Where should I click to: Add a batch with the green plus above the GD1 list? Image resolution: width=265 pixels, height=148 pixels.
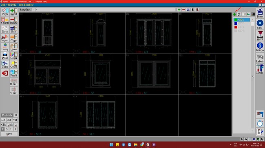point(234,14)
